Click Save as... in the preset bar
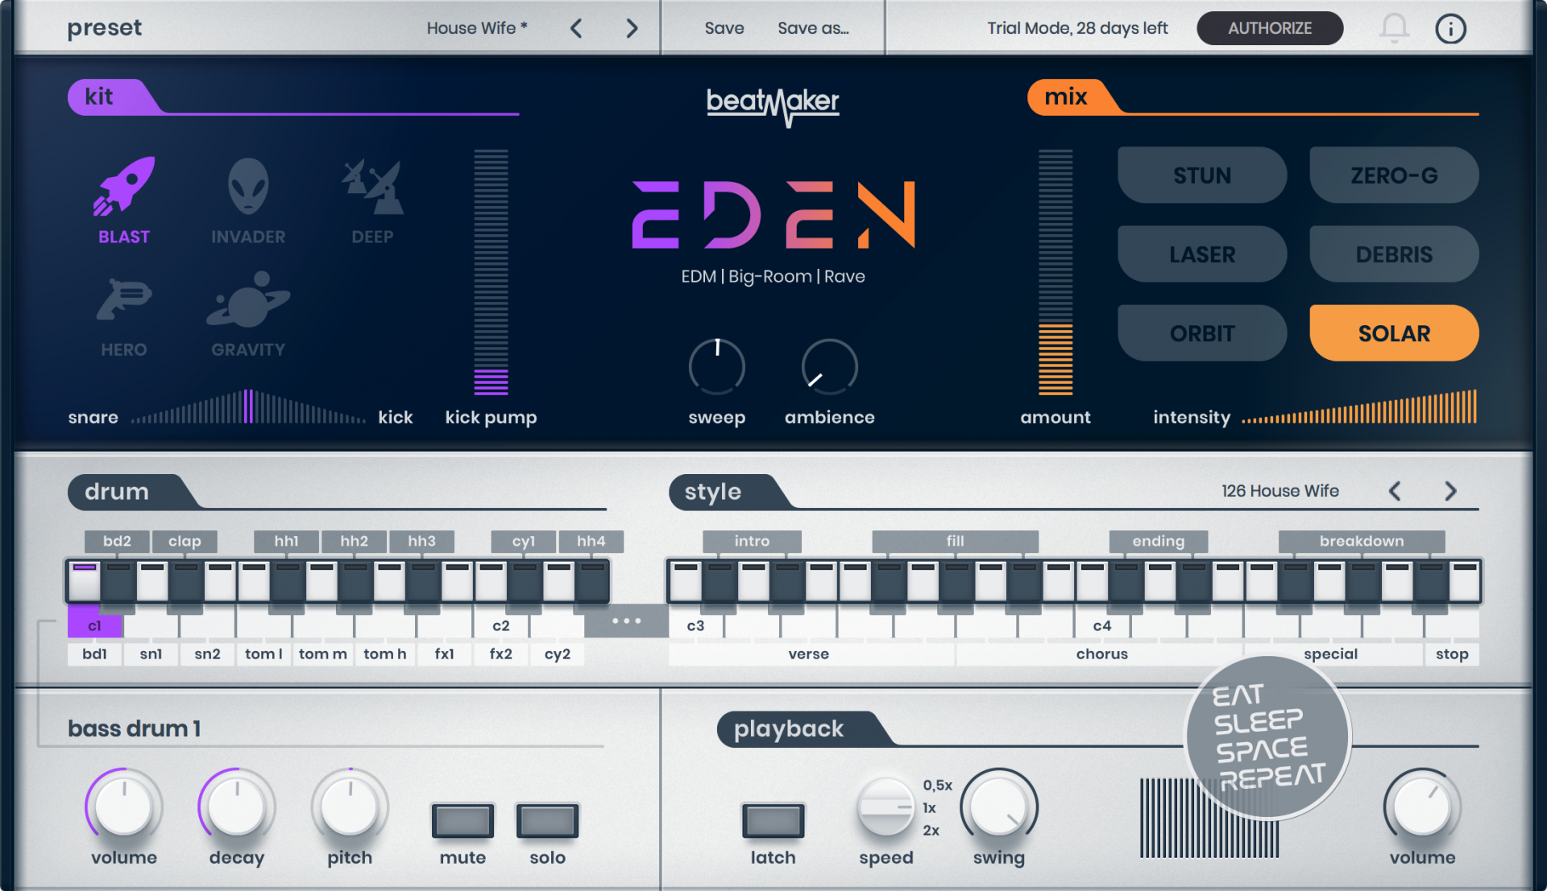Viewport: 1547px width, 891px height. [813, 28]
